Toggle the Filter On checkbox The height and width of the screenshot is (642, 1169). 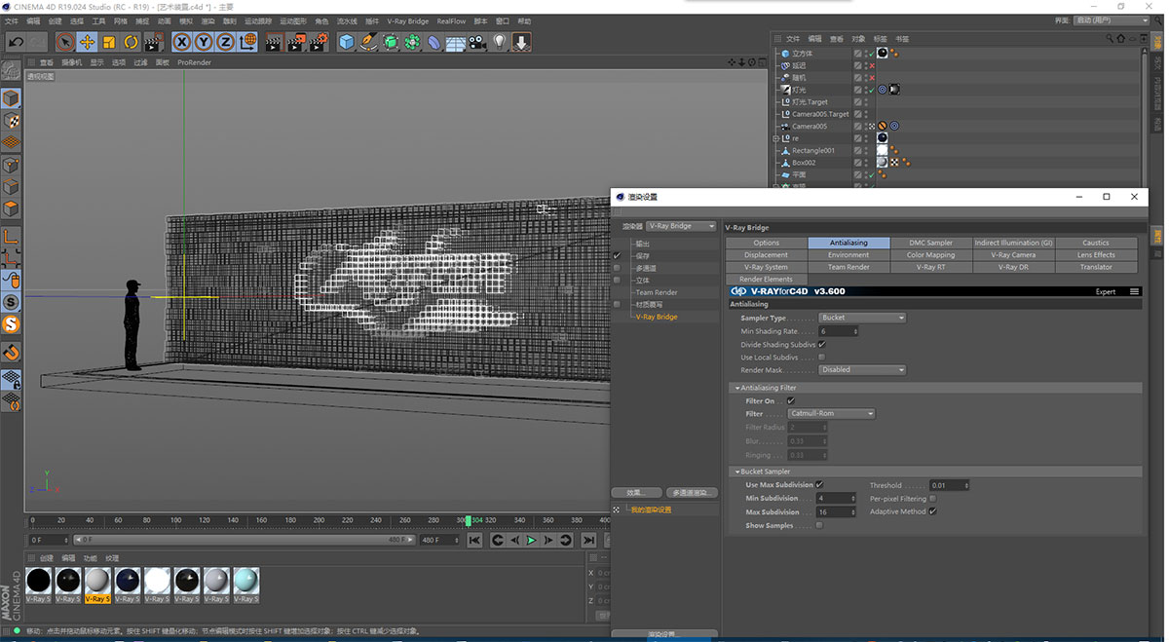(790, 400)
